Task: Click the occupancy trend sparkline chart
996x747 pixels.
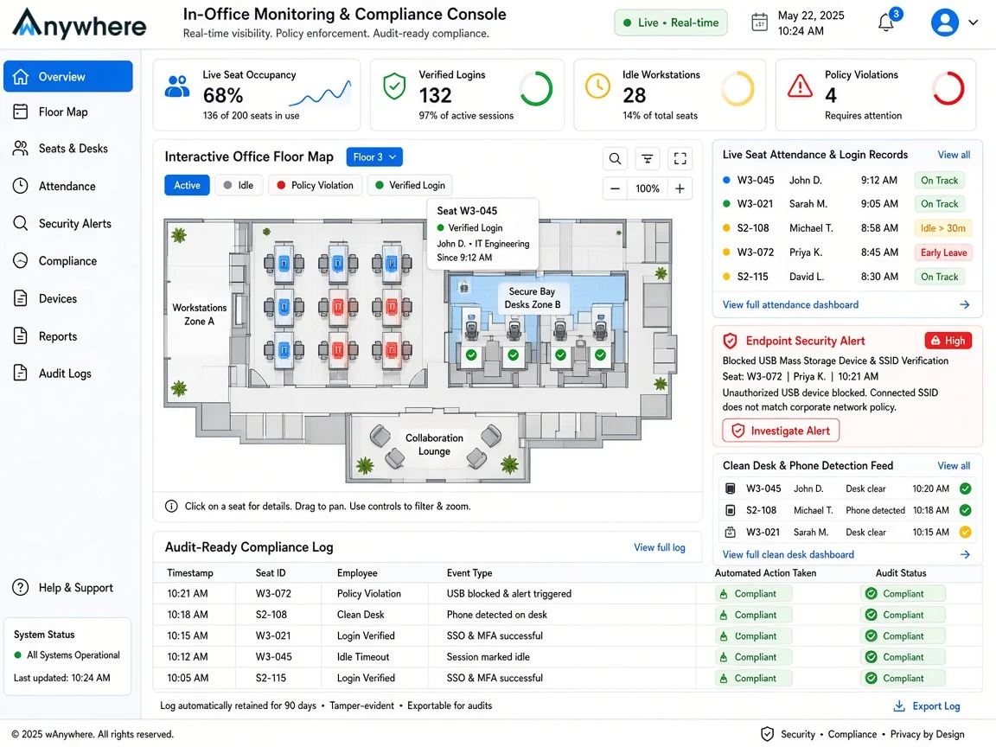Action: (320, 93)
